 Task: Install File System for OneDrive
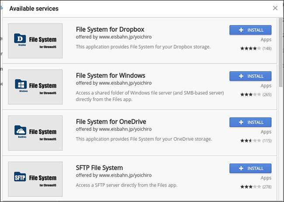click(250, 122)
